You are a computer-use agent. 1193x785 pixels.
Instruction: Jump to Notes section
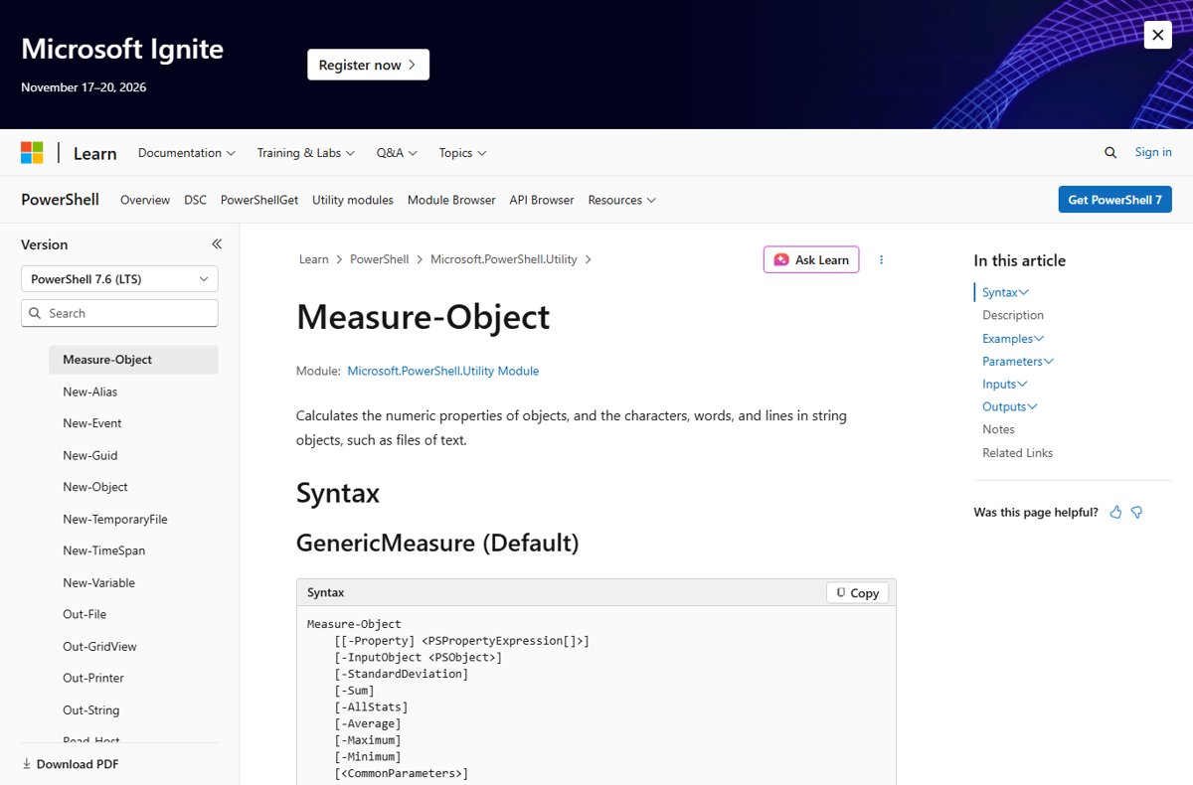click(x=998, y=429)
